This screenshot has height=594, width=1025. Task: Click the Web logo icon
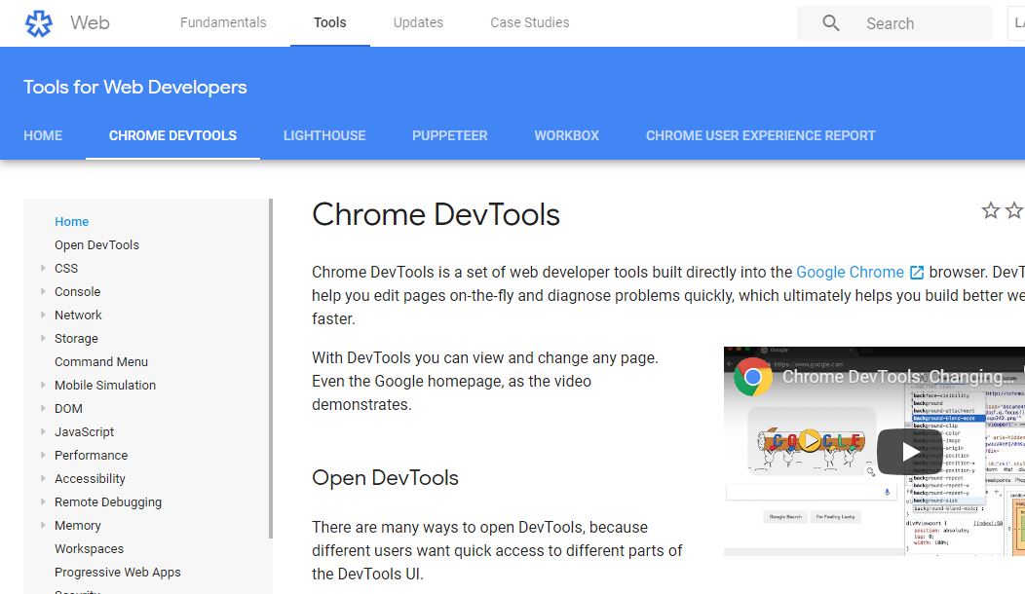point(38,23)
